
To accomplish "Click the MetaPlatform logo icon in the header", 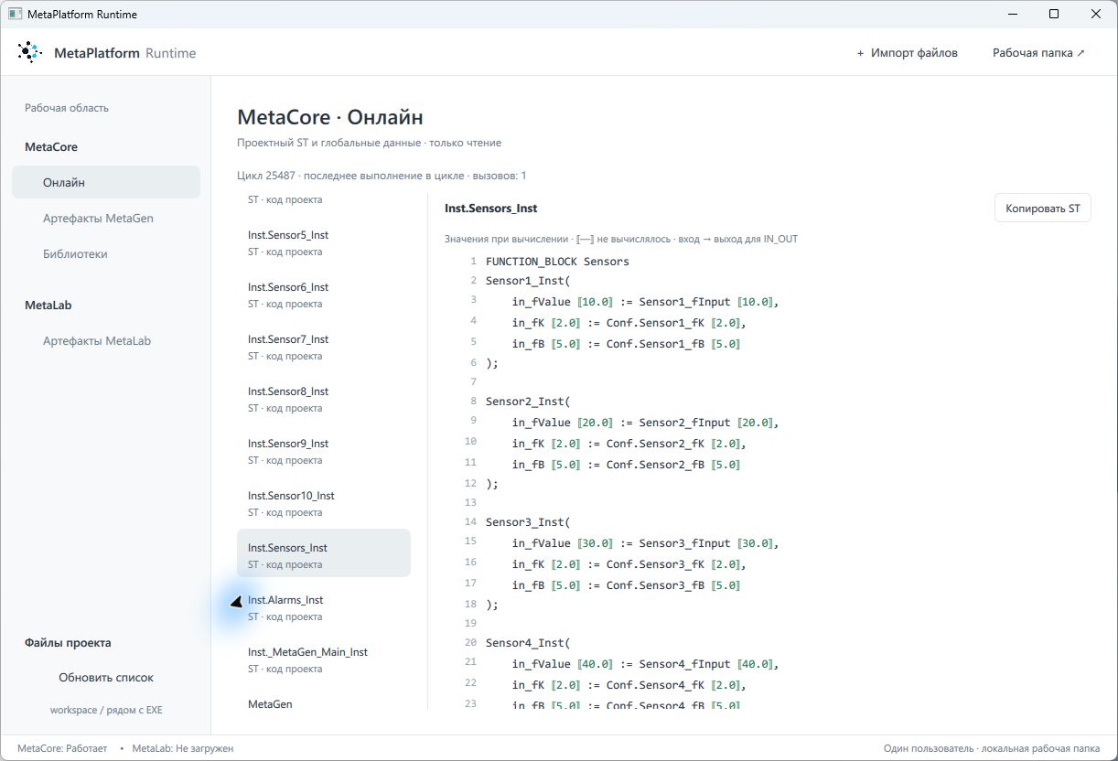I will 29,53.
